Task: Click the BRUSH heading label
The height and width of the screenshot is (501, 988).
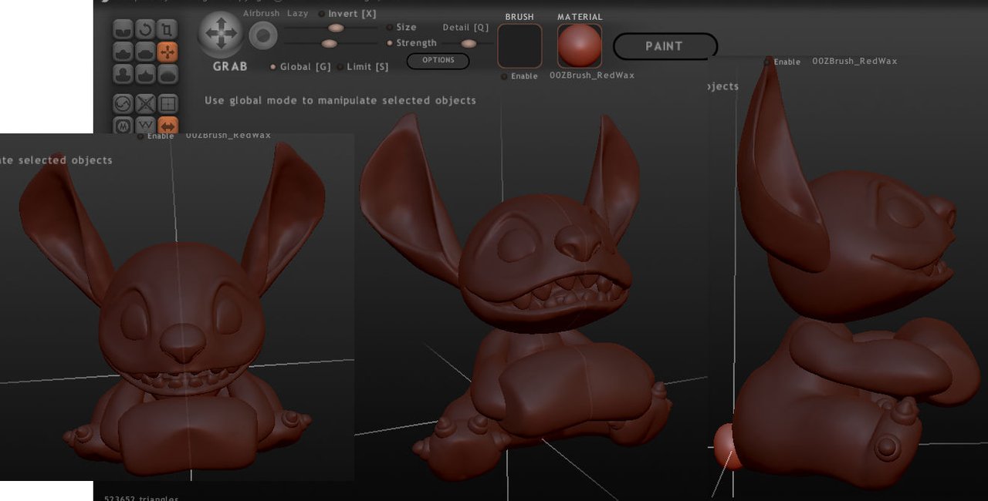Action: pyautogui.click(x=519, y=17)
